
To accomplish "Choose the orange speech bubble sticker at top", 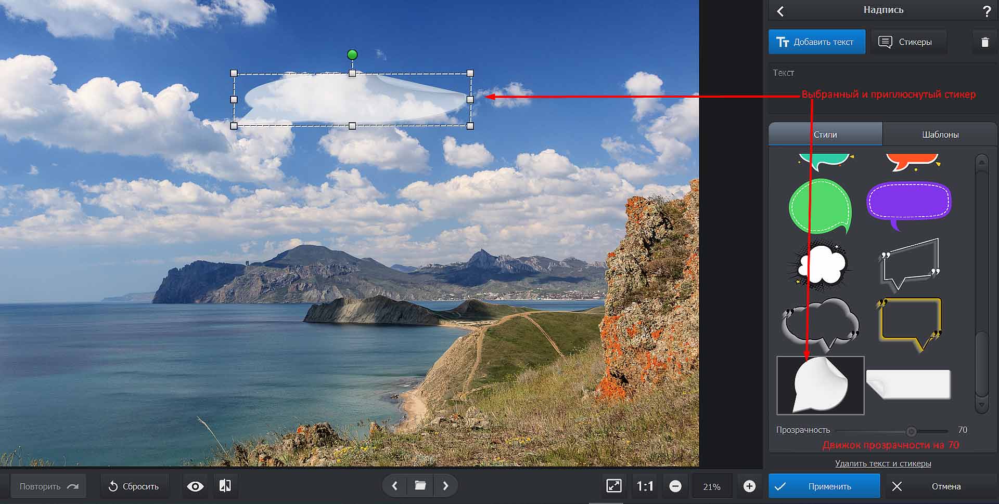I will pos(913,162).
